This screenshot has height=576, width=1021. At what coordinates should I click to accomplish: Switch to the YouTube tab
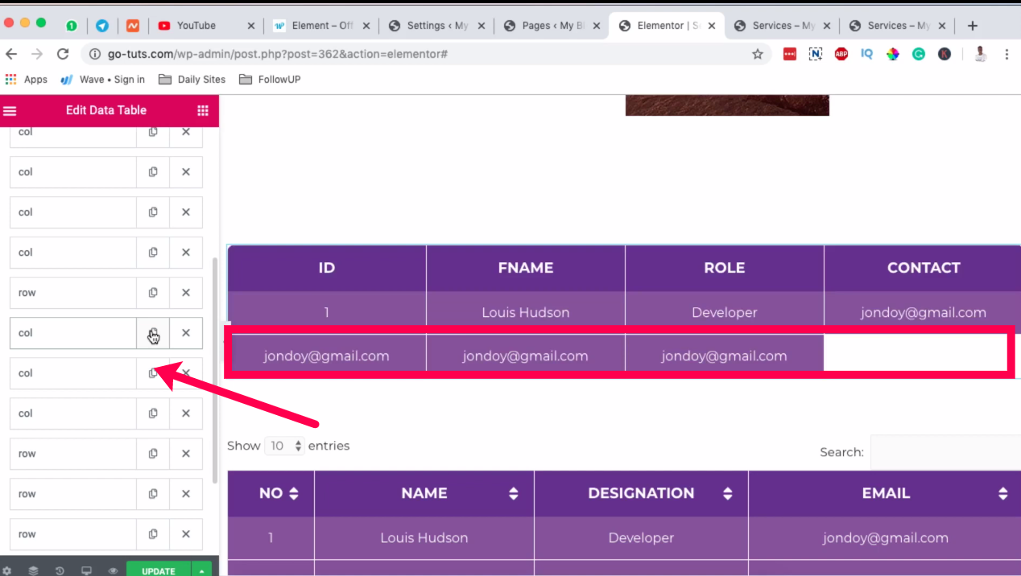pos(196,26)
